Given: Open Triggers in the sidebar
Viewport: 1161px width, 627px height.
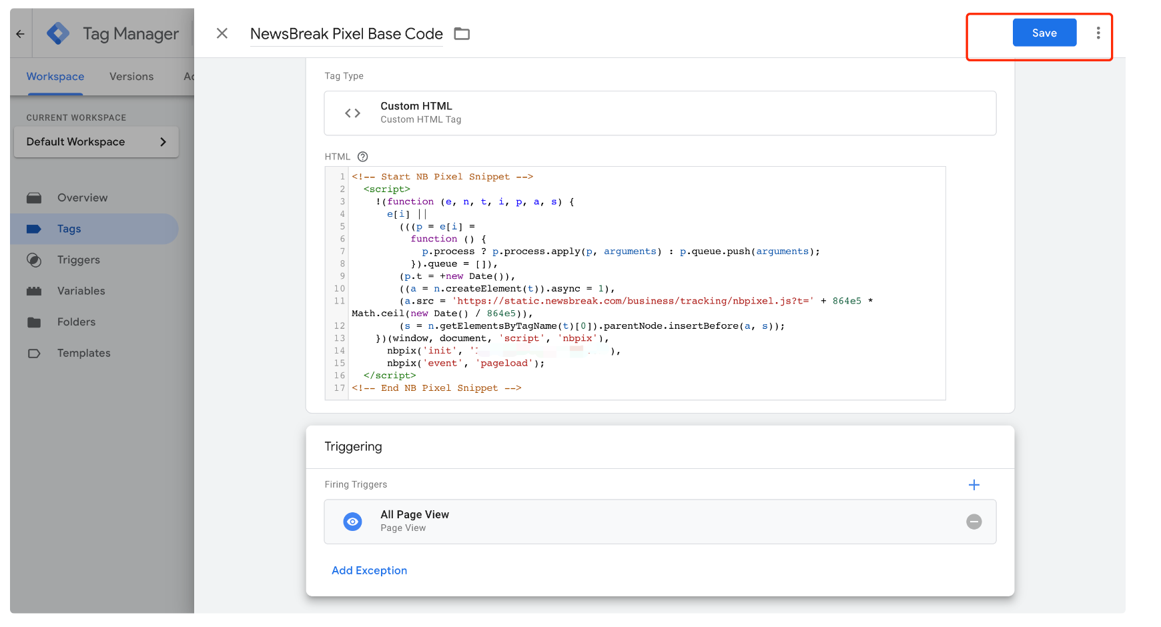Looking at the screenshot, I should (x=79, y=260).
